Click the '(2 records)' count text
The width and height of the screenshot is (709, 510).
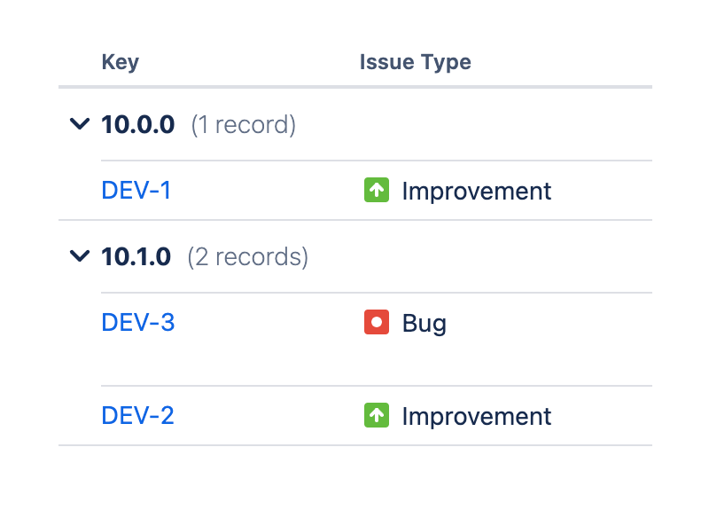(x=248, y=257)
